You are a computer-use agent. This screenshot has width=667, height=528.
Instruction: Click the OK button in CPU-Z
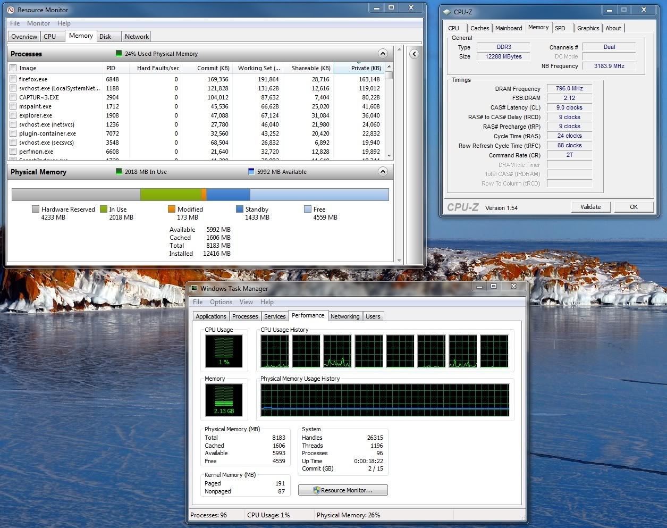(x=634, y=207)
